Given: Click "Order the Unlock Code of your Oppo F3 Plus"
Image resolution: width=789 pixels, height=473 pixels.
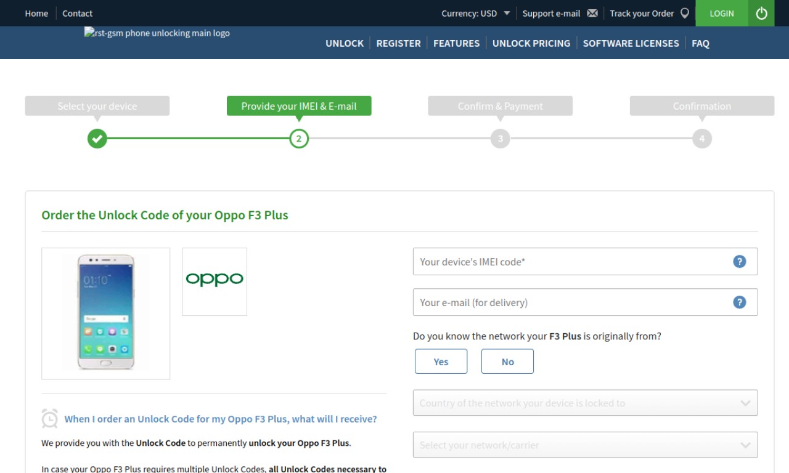Looking at the screenshot, I should pyautogui.click(x=165, y=215).
